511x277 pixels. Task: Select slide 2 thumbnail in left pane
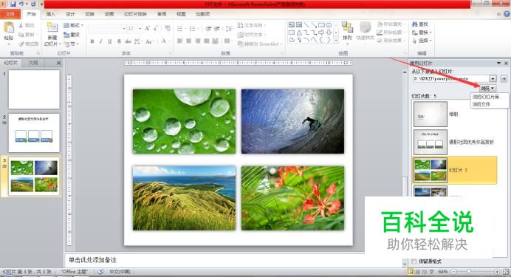34,133
